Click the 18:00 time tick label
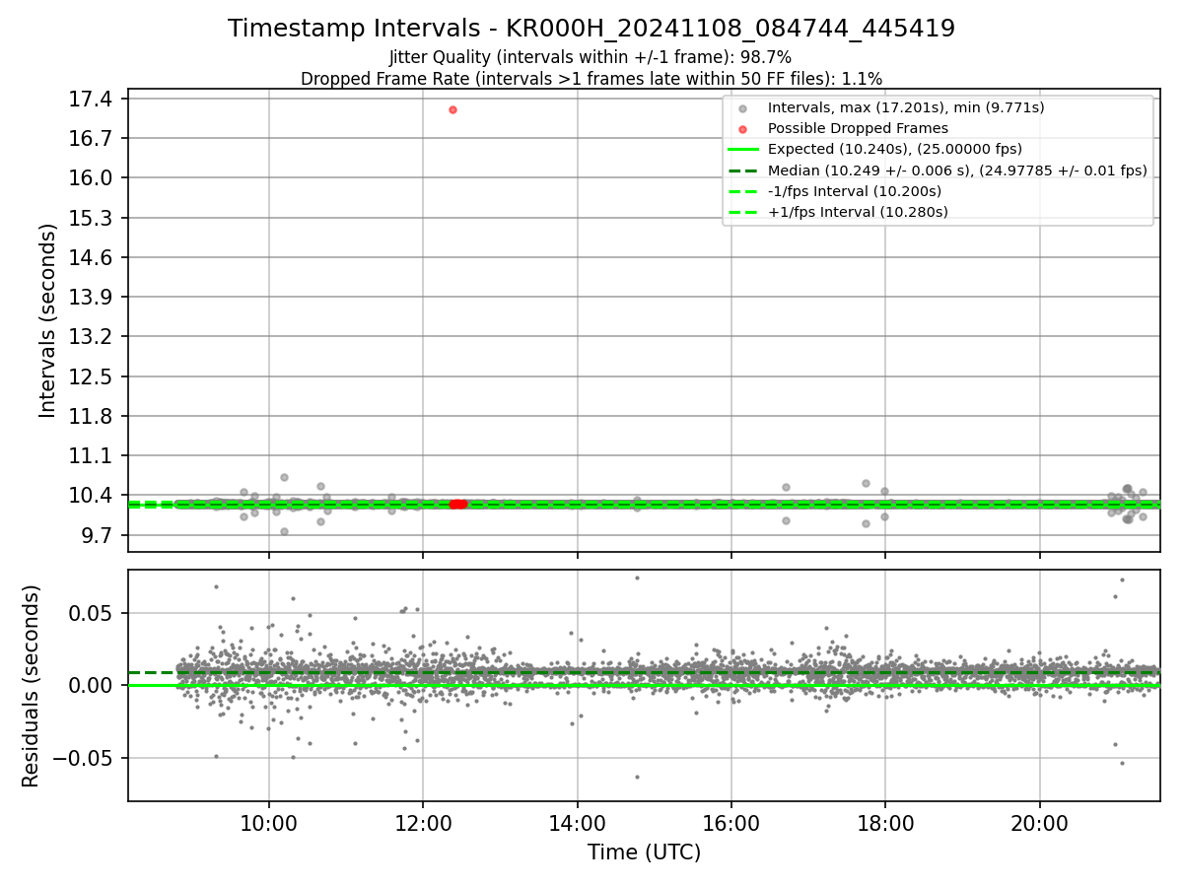This screenshot has height=887, width=1183. point(884,822)
